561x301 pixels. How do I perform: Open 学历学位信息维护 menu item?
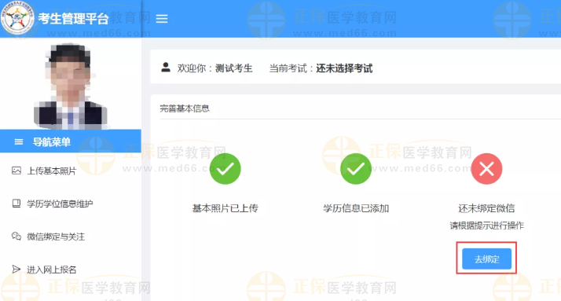click(x=60, y=204)
